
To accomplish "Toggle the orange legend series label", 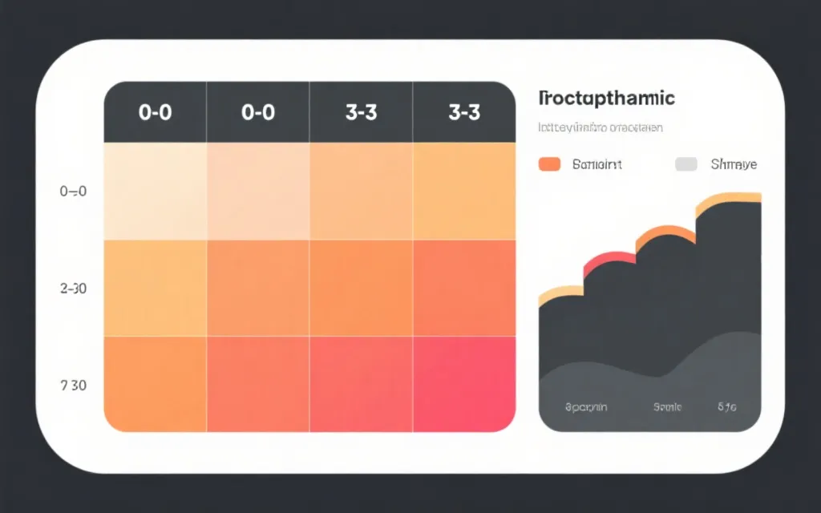I will [597, 164].
